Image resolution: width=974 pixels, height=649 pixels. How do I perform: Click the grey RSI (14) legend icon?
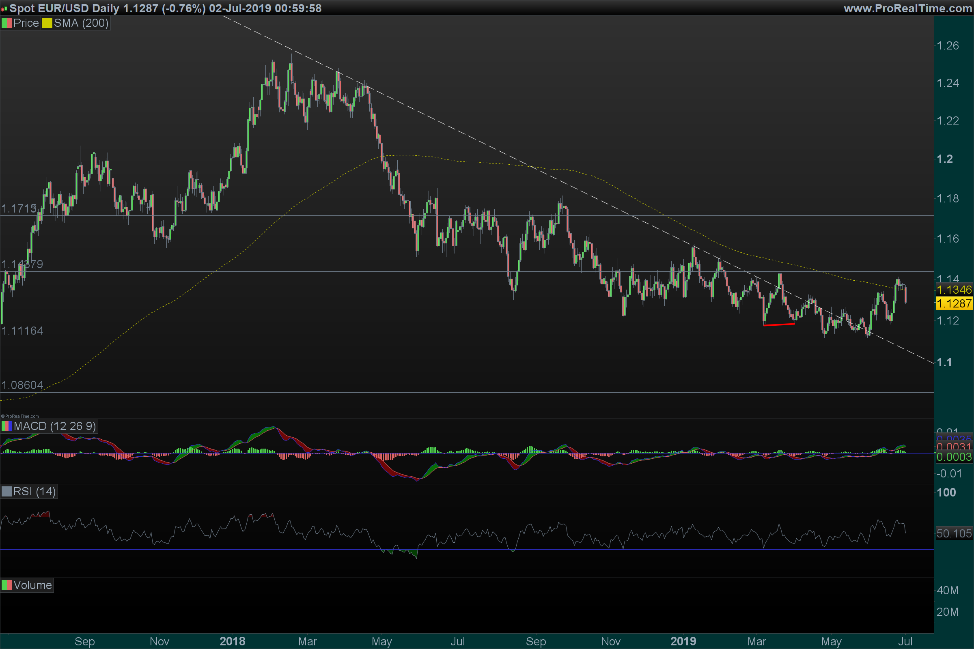pyautogui.click(x=6, y=492)
